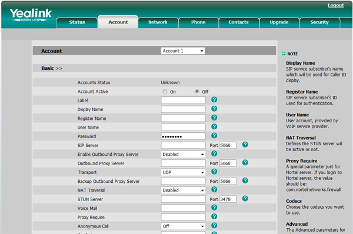
Task: Click the Logout link
Action: (336, 5)
